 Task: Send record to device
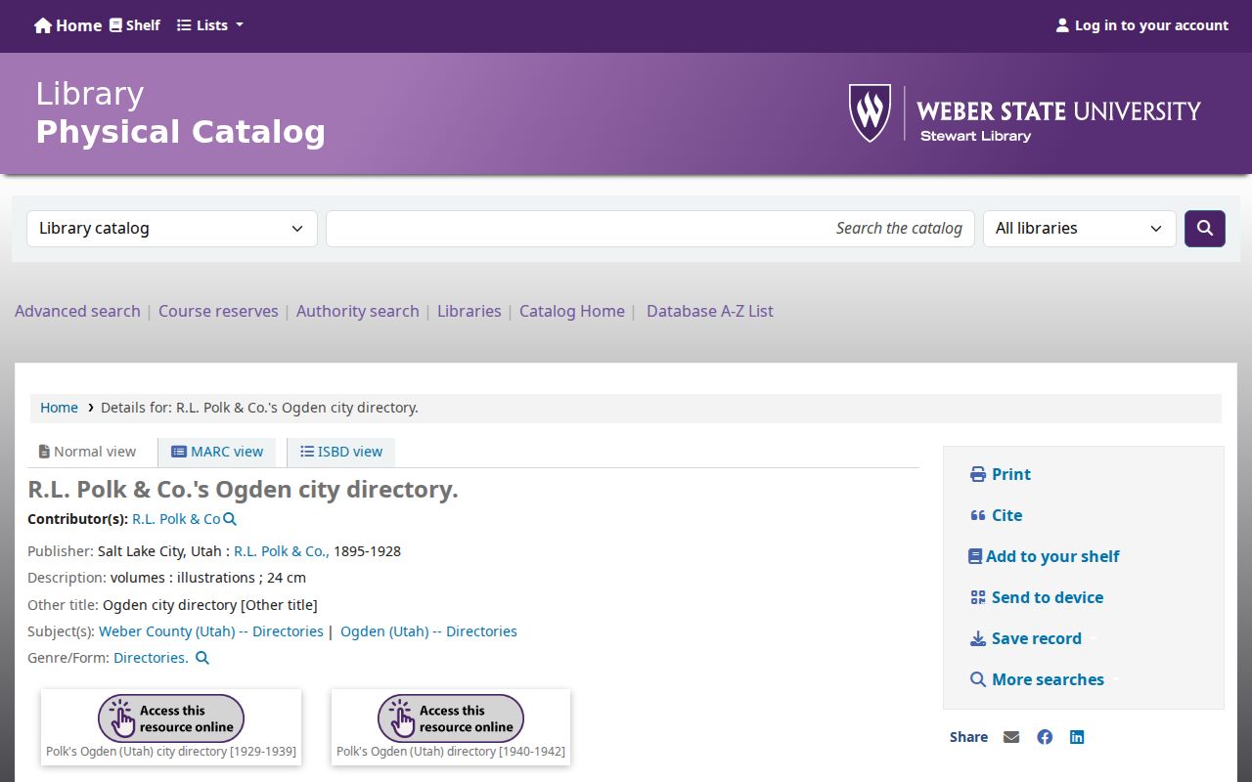click(x=1036, y=597)
